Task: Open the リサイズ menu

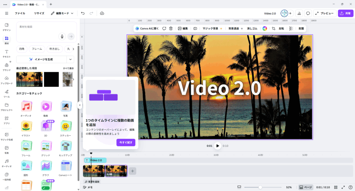Action: pos(39,13)
